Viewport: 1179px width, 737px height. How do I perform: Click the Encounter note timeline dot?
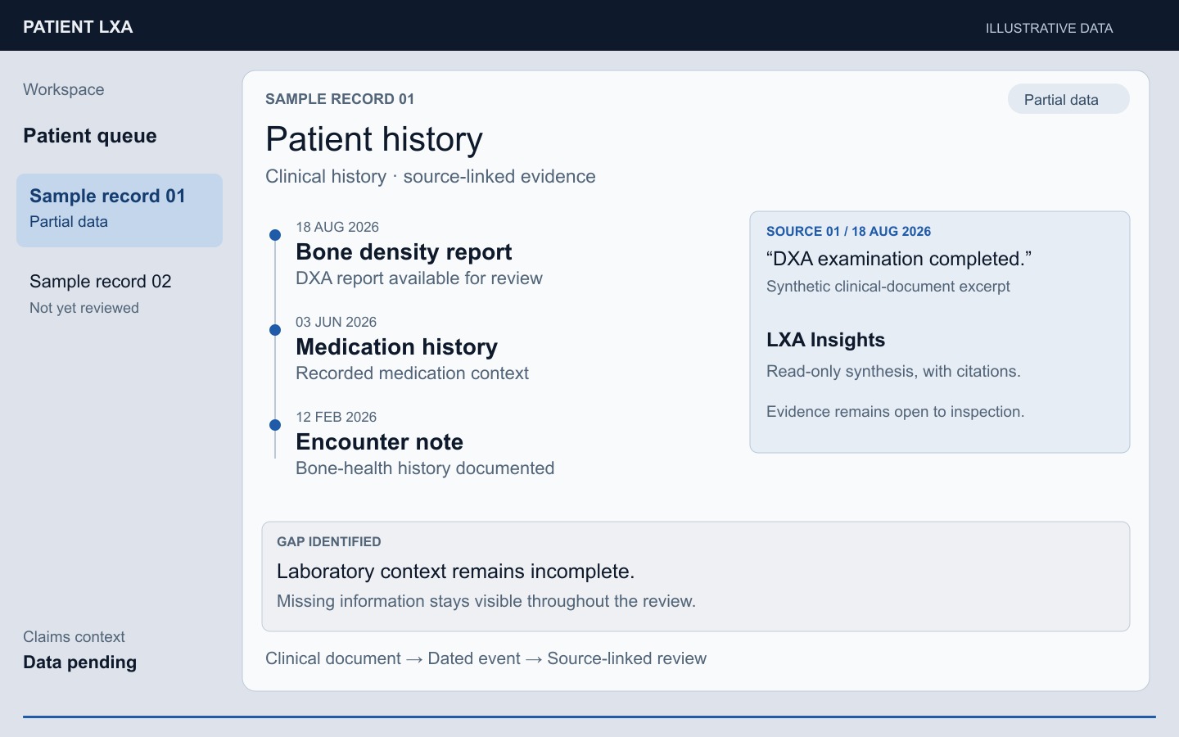tap(275, 425)
